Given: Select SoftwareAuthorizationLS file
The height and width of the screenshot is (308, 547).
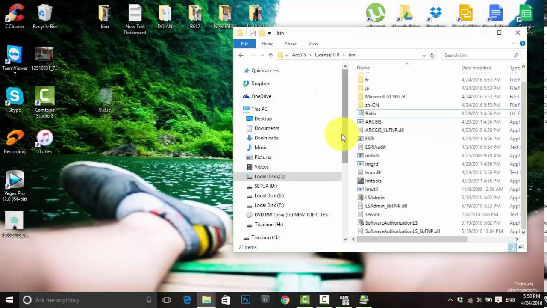Looking at the screenshot, I should pos(391,223).
